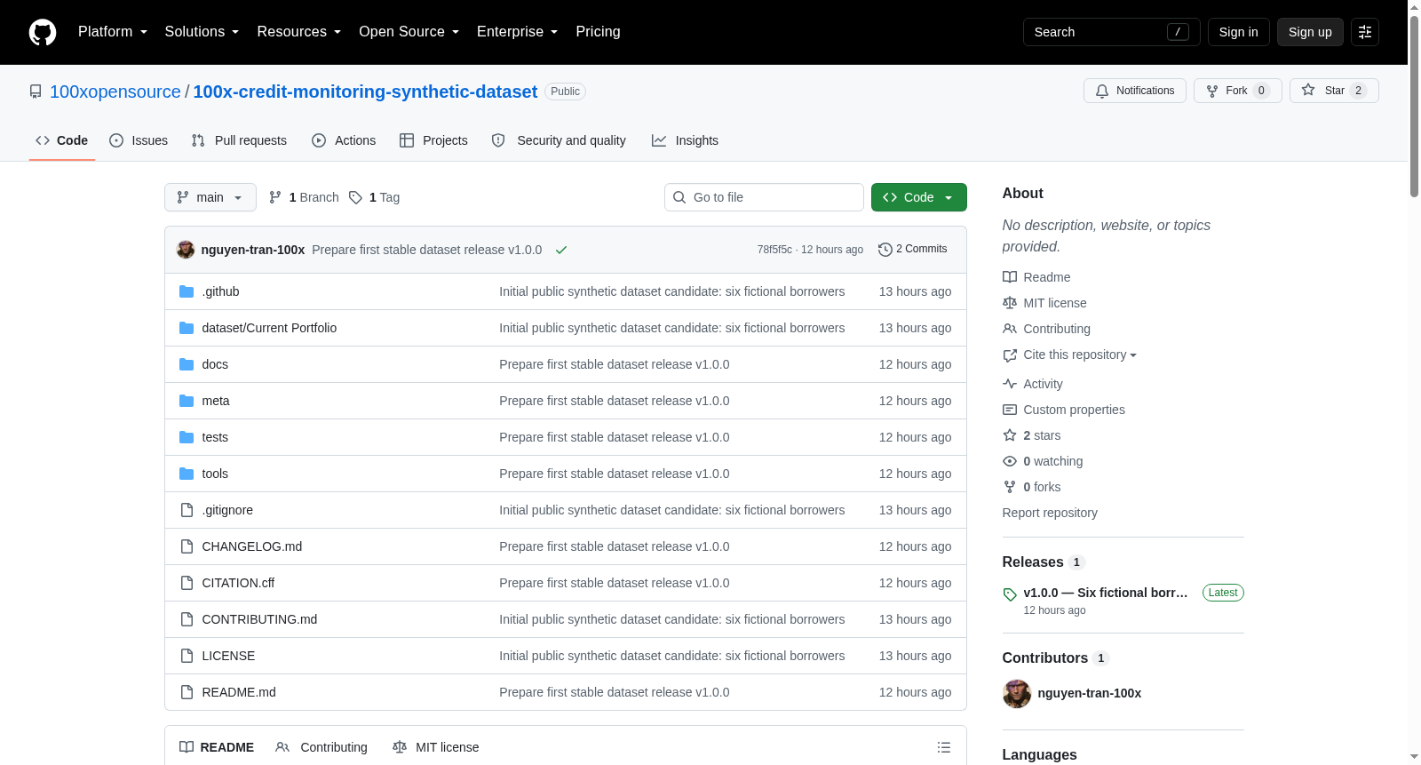Image resolution: width=1421 pixels, height=765 pixels.
Task: Click the scale icon next to MIT license
Action: 1010,303
